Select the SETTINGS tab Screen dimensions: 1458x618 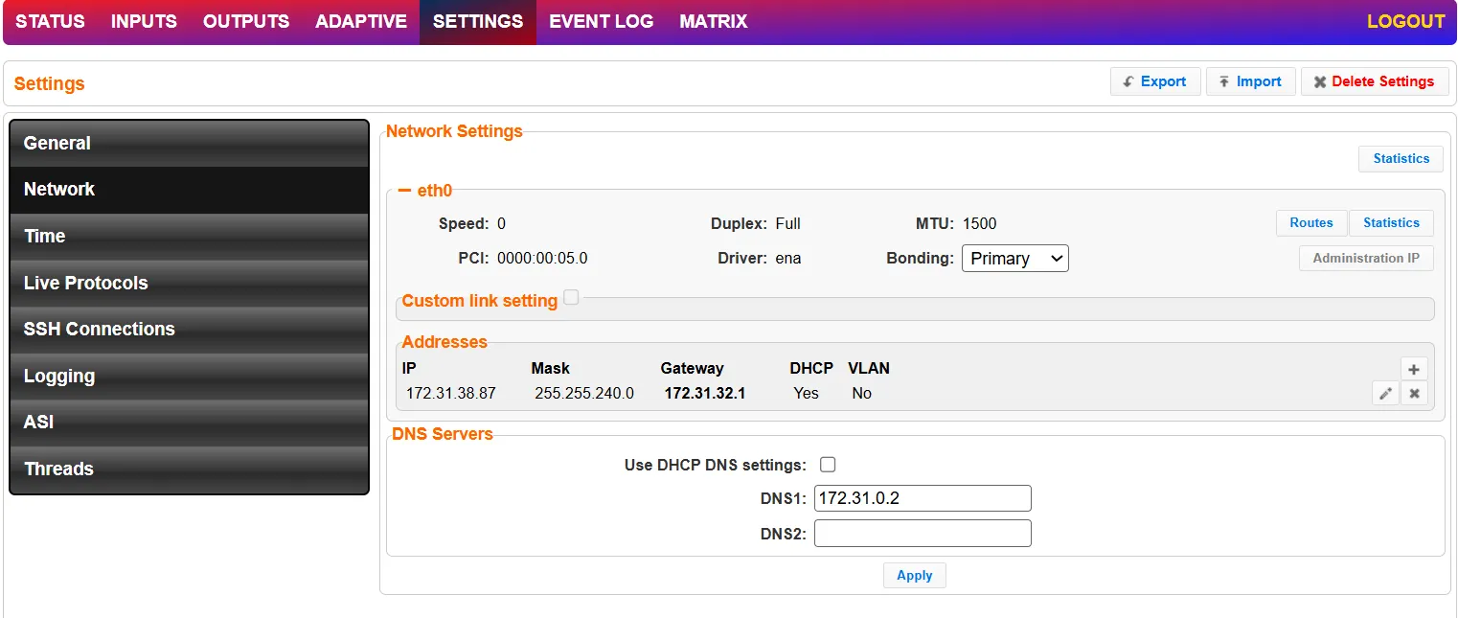478,21
